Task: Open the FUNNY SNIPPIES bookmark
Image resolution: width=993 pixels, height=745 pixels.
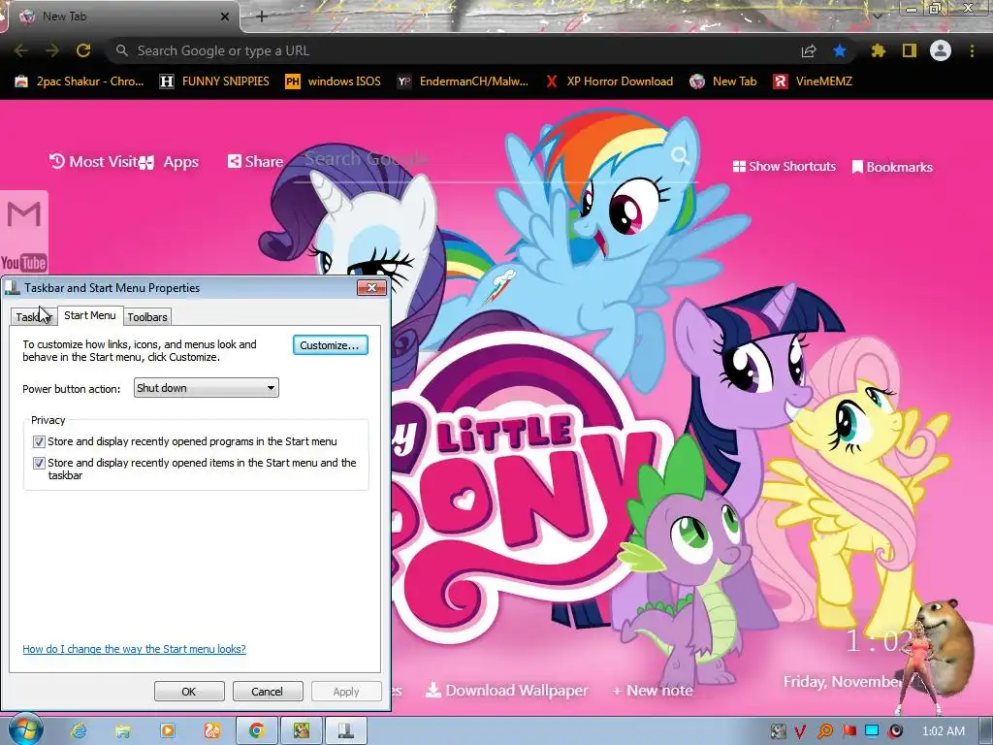Action: click(214, 81)
